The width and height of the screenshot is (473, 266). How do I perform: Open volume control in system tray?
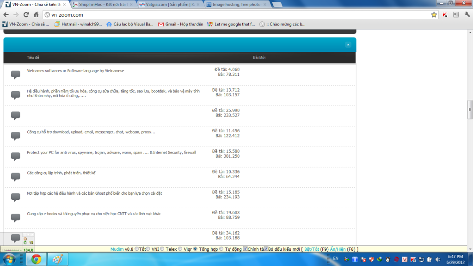click(x=438, y=260)
